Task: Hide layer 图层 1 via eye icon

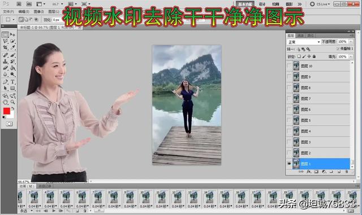Action: click(289, 164)
